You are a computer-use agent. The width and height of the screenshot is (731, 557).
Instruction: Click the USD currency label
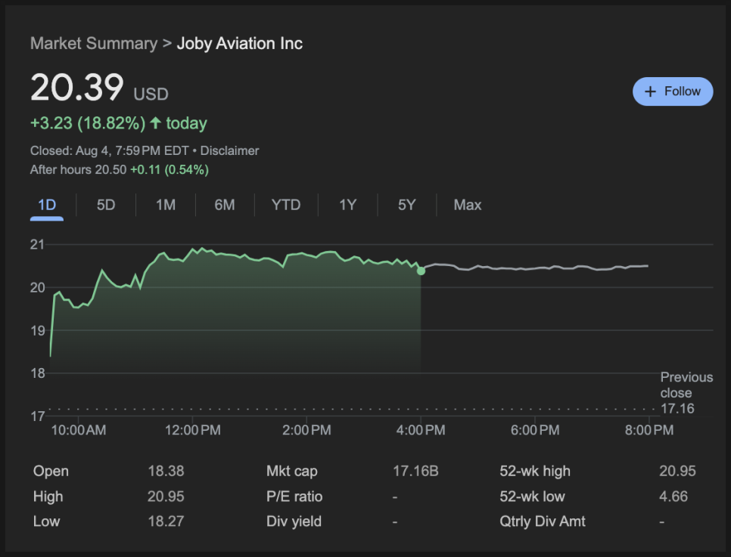pyautogui.click(x=151, y=94)
